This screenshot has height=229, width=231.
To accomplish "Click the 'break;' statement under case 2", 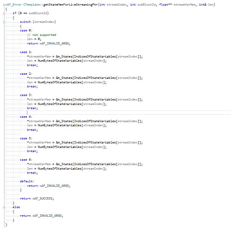I will tap(32, 87).
